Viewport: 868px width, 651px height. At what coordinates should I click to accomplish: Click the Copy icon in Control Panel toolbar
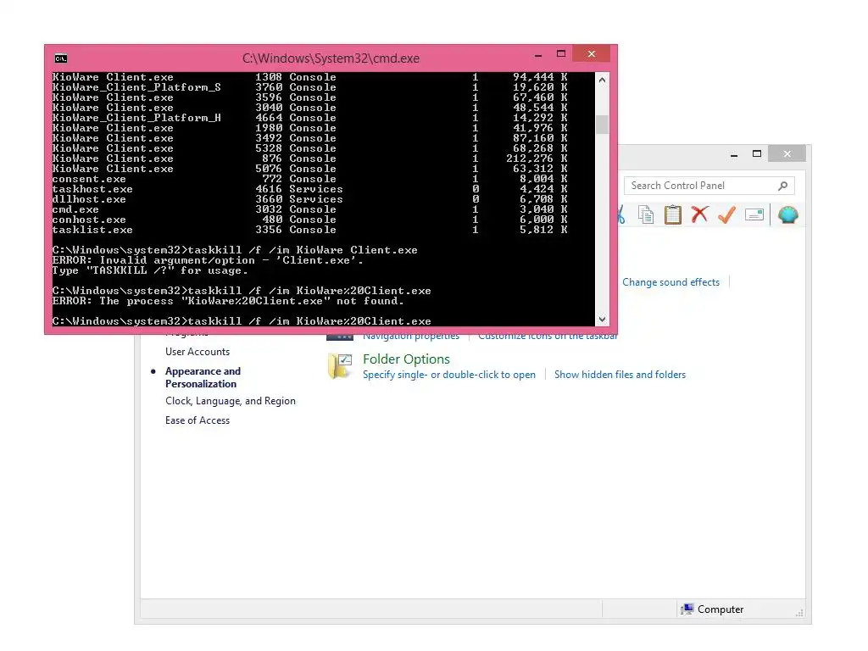coord(646,214)
